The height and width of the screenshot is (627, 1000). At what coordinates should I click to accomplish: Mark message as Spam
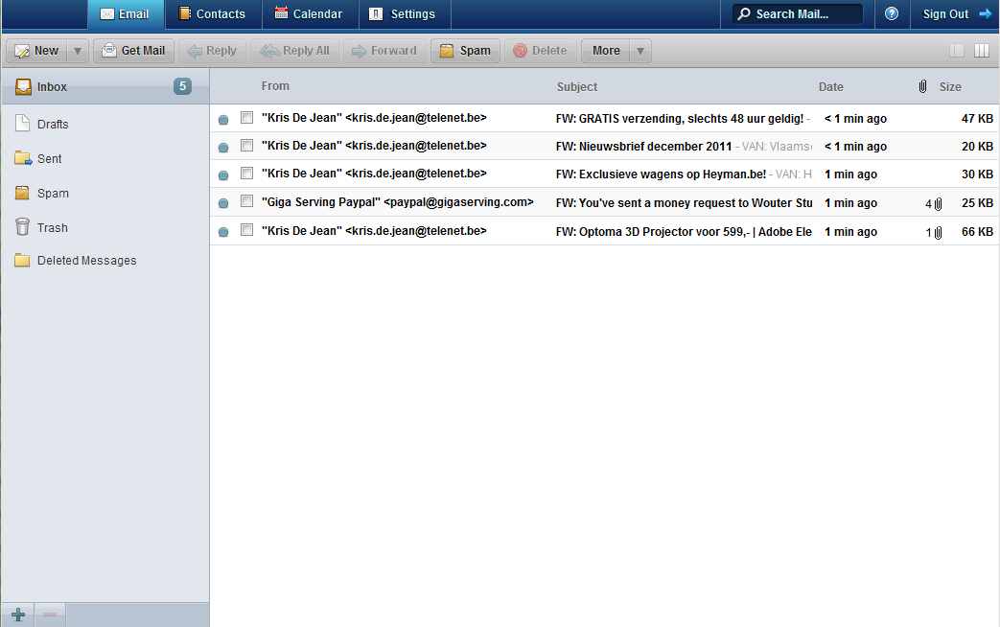465,51
